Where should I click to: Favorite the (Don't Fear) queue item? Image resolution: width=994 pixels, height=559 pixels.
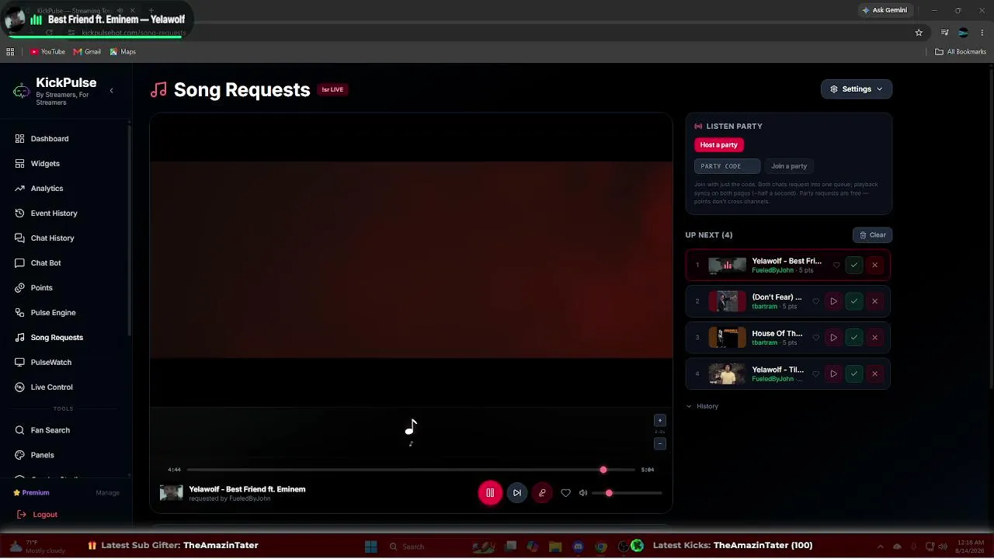[815, 301]
